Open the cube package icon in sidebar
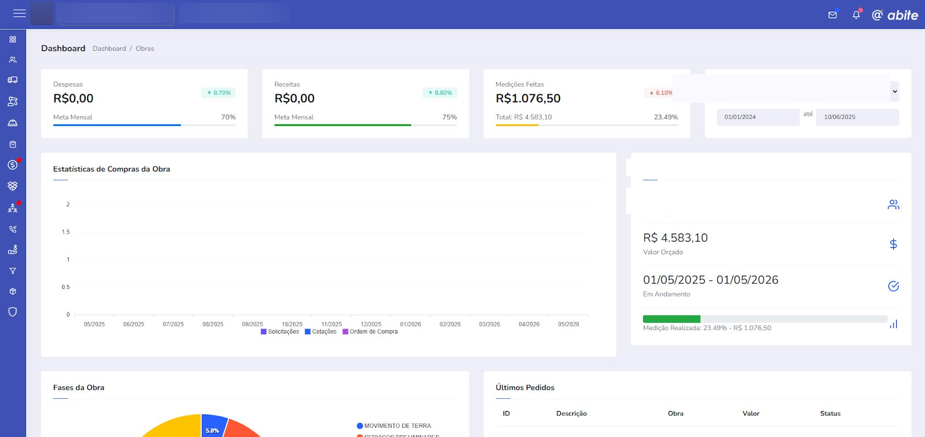 [13, 291]
